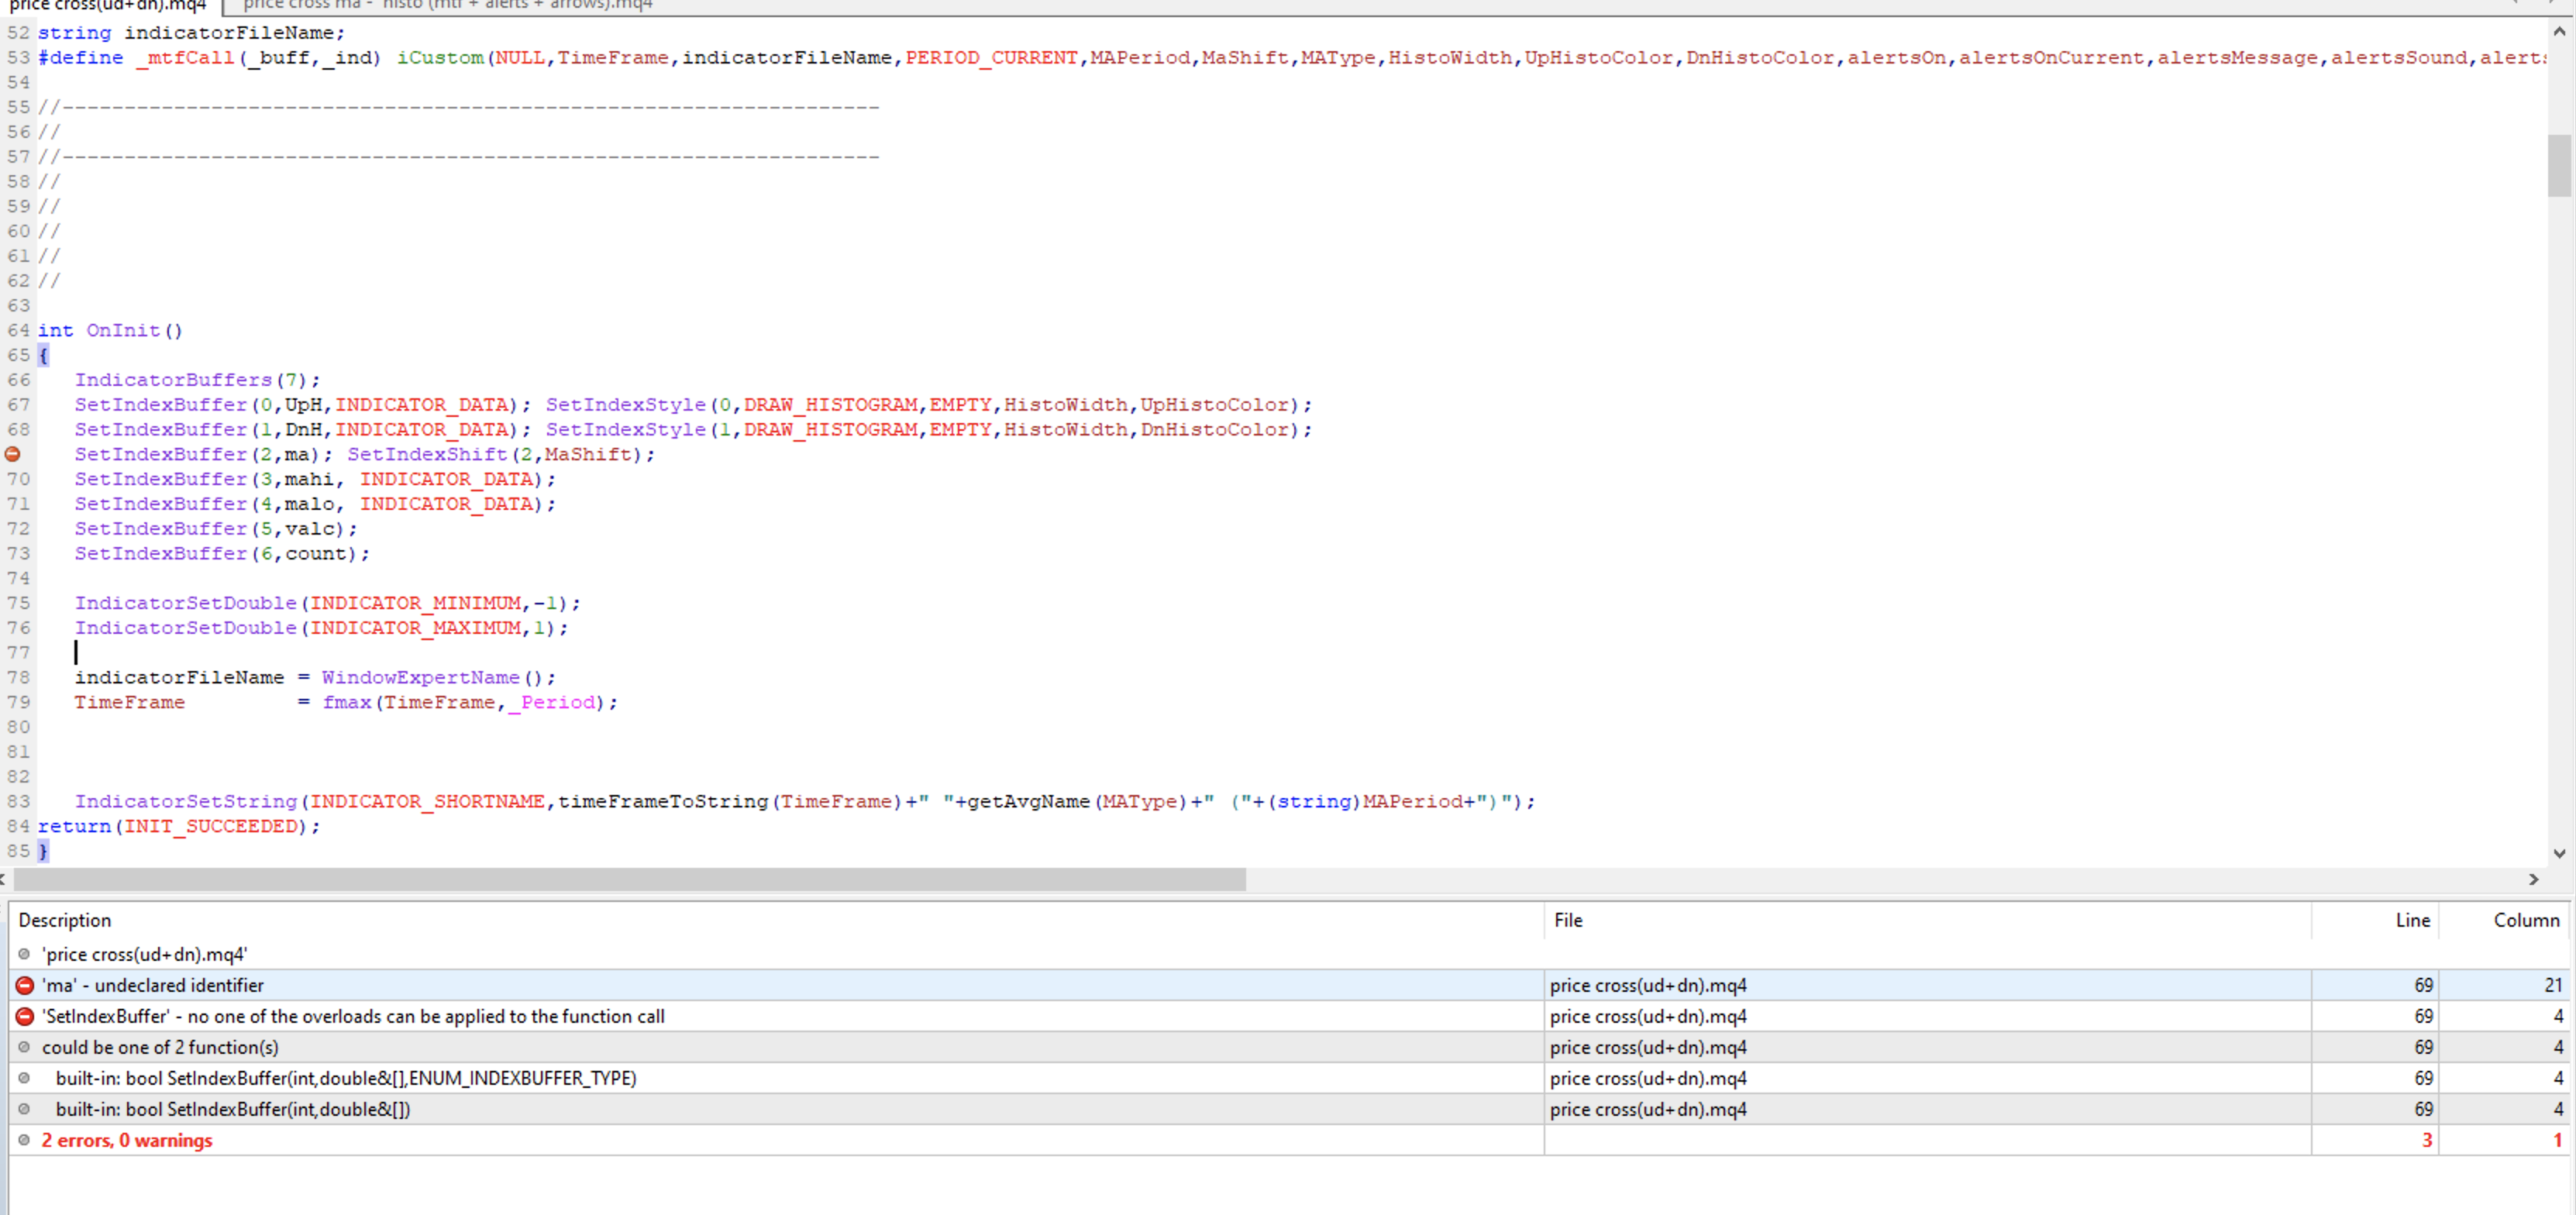
Task: Switch to 'price cross ma - histo' tab
Action: coord(447,5)
